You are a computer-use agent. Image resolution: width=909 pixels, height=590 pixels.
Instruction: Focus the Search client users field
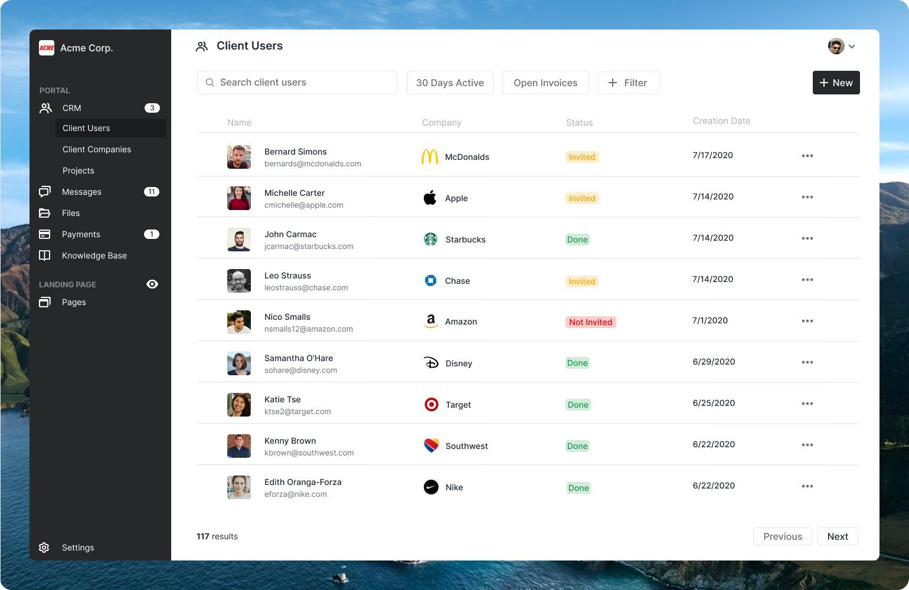pyautogui.click(x=297, y=83)
